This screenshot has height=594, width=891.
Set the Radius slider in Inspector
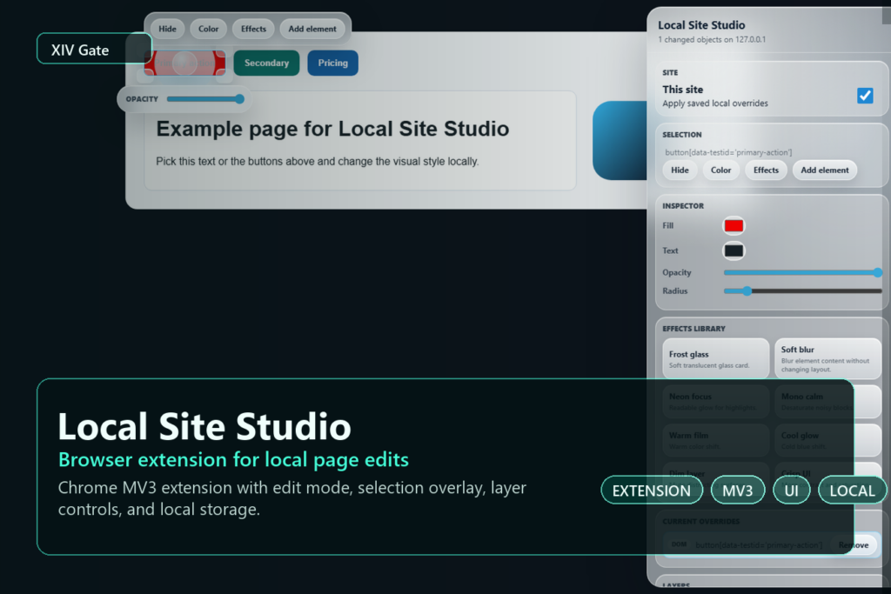pos(802,290)
